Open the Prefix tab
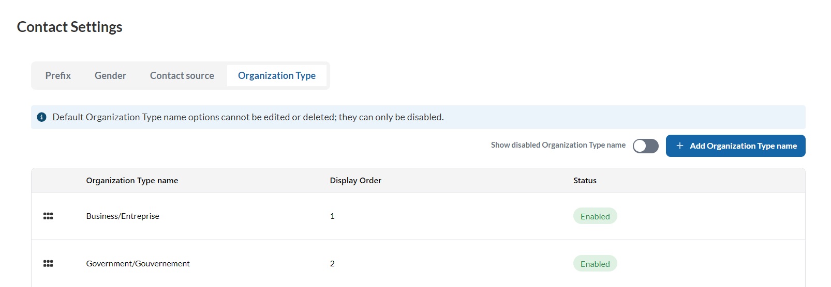This screenshot has height=287, width=831. [x=58, y=76]
